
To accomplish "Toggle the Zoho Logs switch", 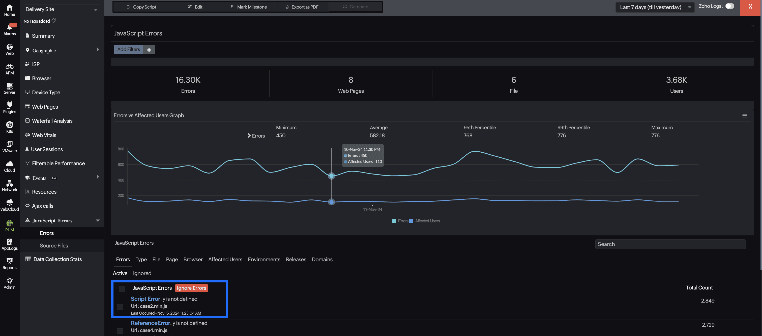I will point(729,6).
